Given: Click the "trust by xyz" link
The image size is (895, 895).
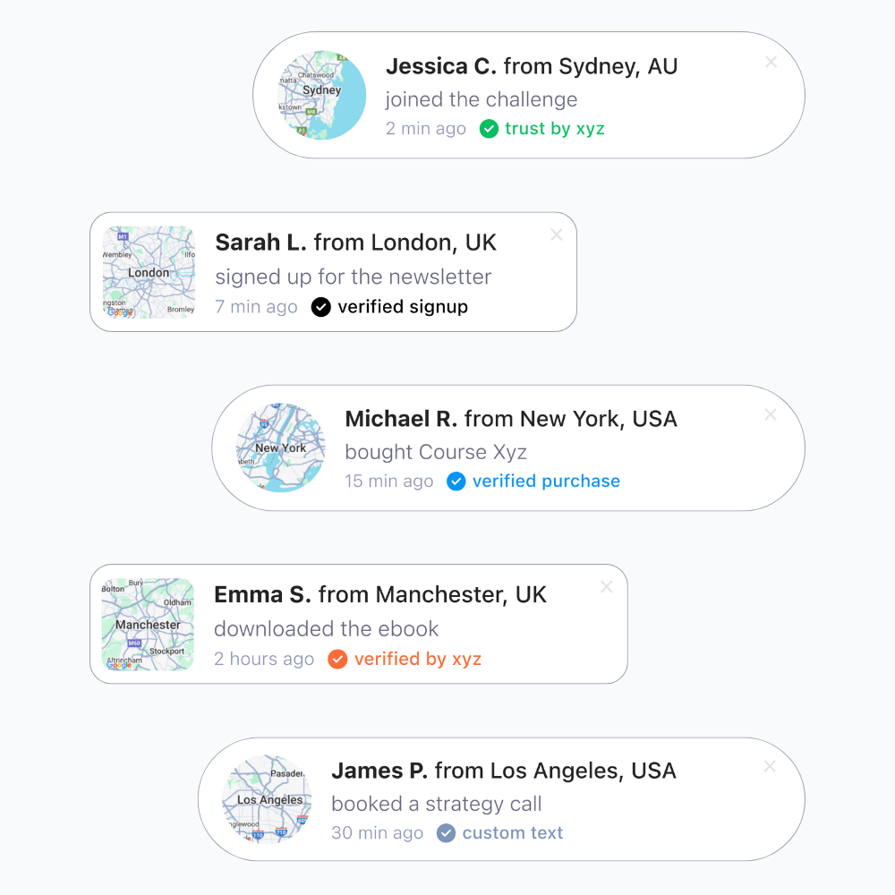Looking at the screenshot, I should pos(555,129).
